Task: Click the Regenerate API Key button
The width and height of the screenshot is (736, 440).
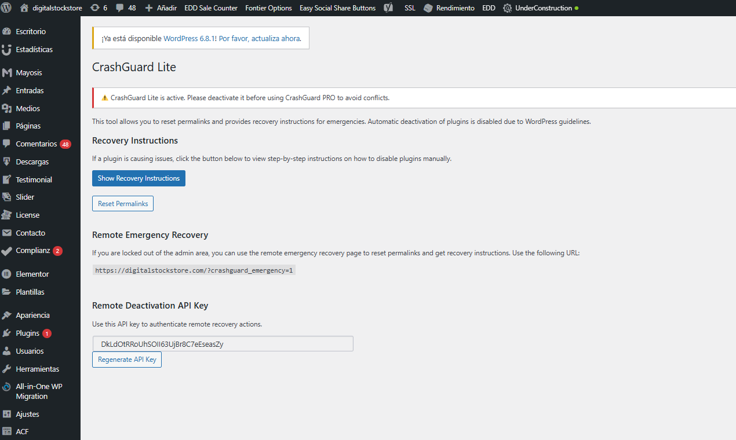Action: click(127, 360)
